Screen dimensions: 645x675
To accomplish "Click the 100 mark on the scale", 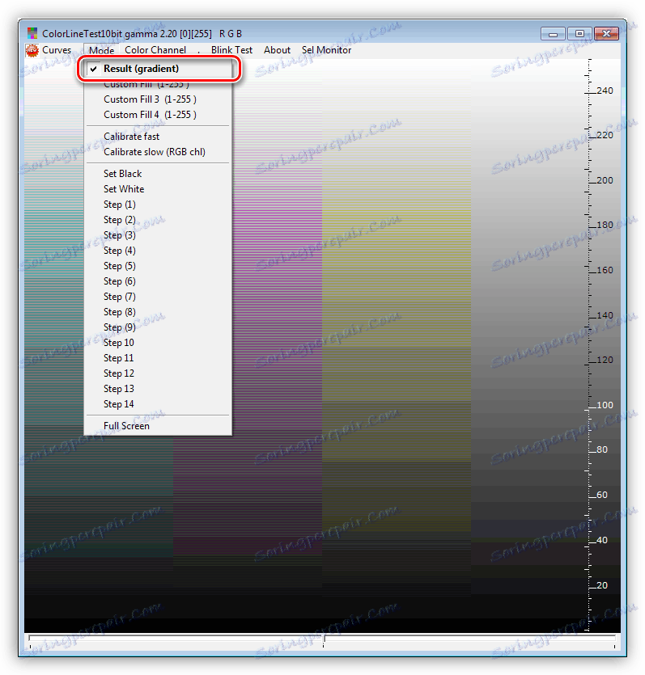I will [605, 405].
